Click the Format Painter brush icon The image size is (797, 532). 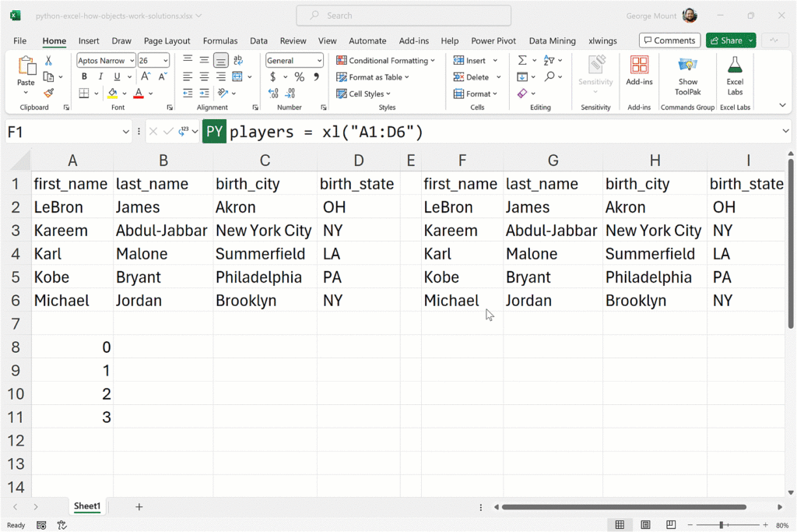(x=48, y=93)
